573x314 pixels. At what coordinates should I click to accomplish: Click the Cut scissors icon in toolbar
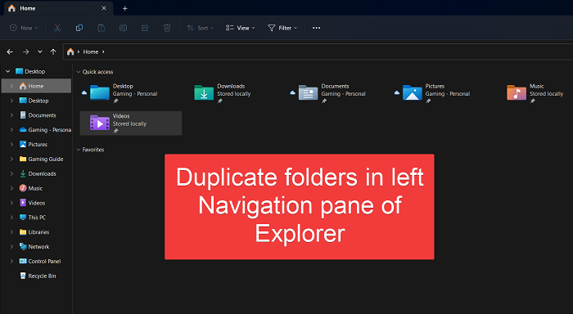(x=57, y=28)
